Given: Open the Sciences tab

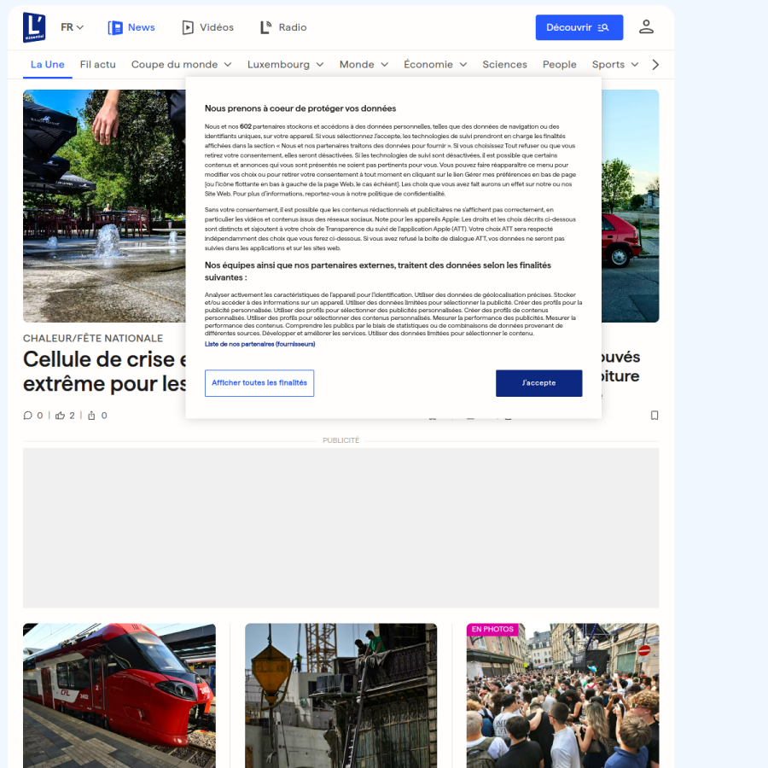Looking at the screenshot, I should tap(504, 65).
